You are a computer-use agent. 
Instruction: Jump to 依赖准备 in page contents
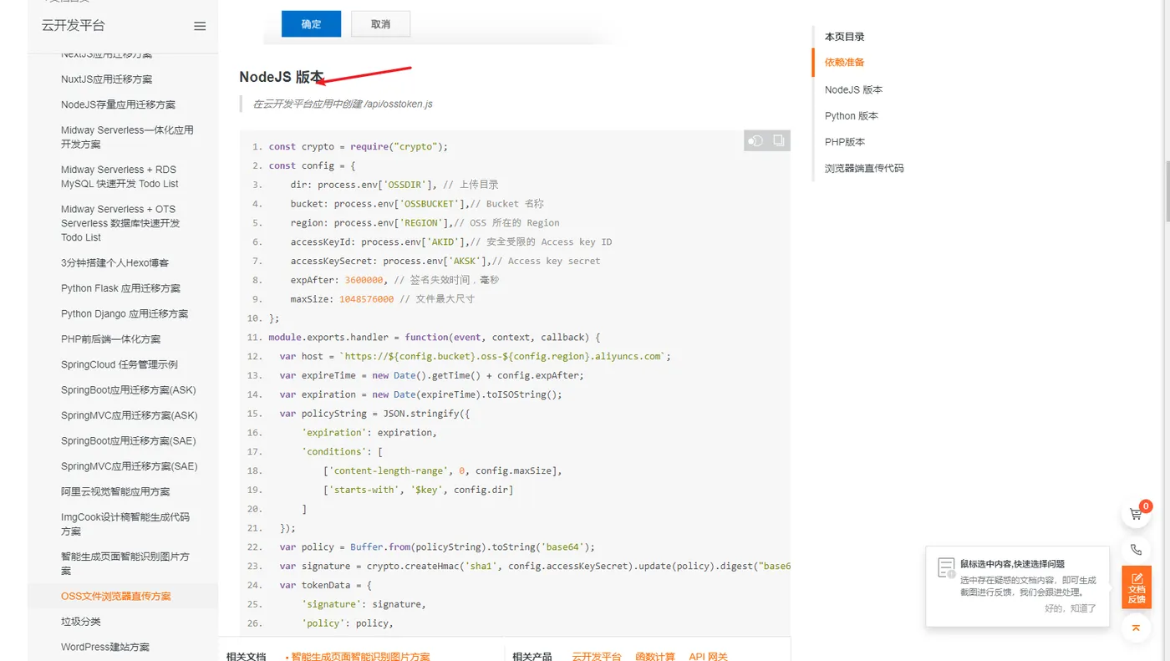[x=844, y=62]
